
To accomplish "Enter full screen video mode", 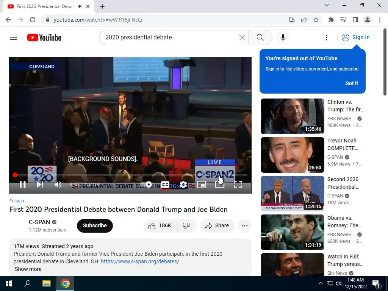I will pyautogui.click(x=238, y=185).
